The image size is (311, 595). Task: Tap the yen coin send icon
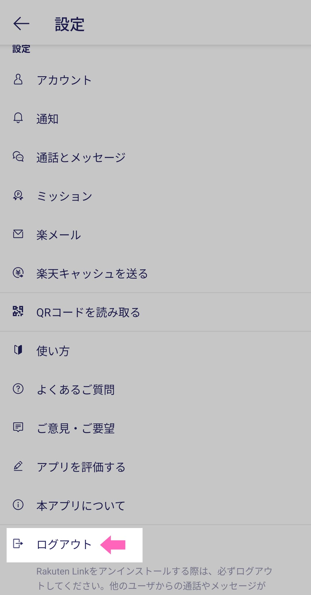[18, 273]
